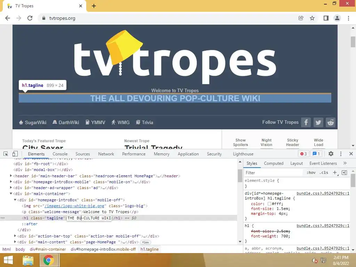
Task: Click the share page icon in address bar
Action: tap(301, 18)
